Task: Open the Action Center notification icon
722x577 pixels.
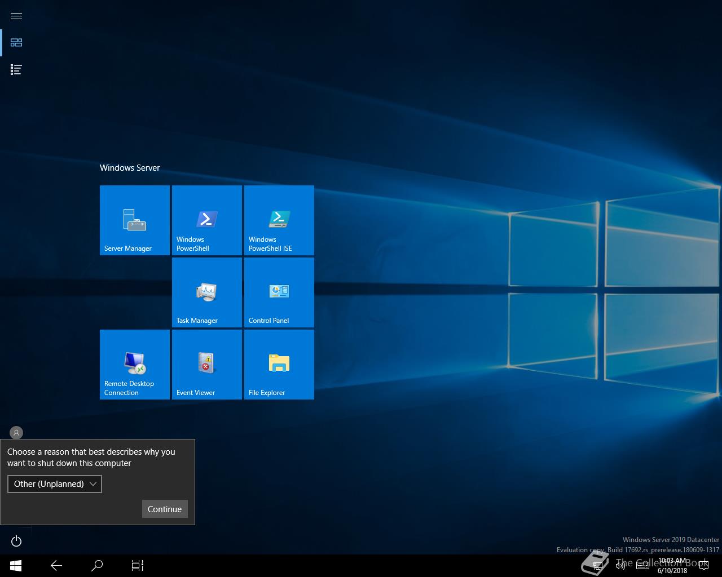Action: (703, 566)
